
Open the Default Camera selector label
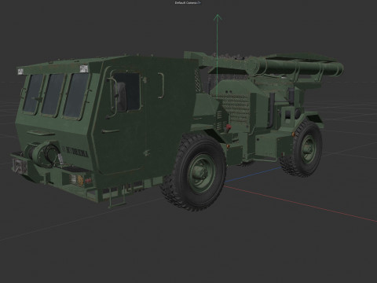point(186,3)
